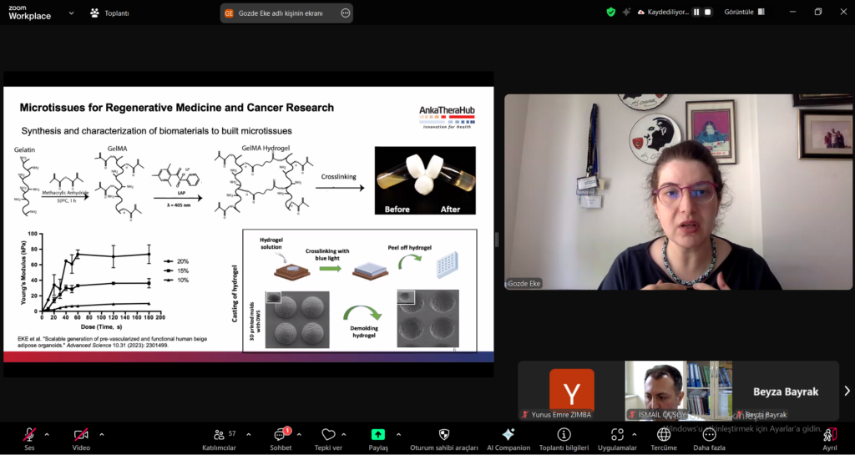Click the divider handle between share and video
The height and width of the screenshot is (455, 855).
pos(497,240)
